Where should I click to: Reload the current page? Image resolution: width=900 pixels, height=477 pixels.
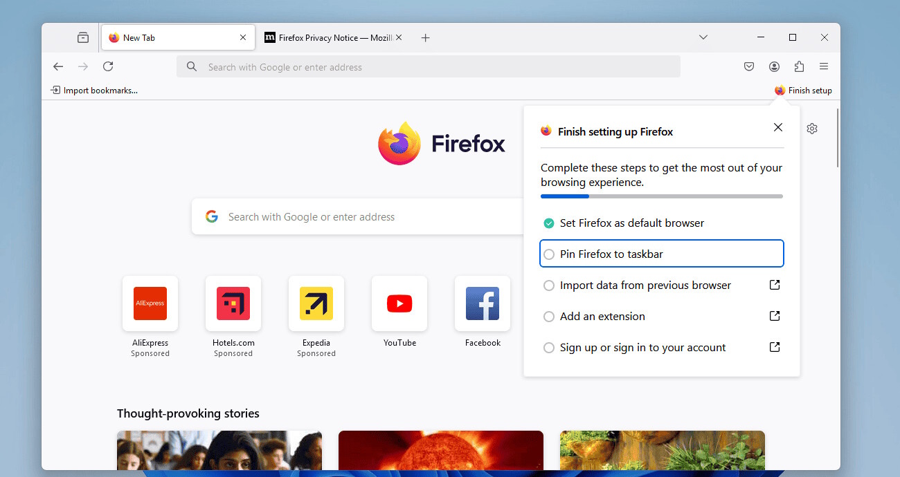pyautogui.click(x=108, y=66)
